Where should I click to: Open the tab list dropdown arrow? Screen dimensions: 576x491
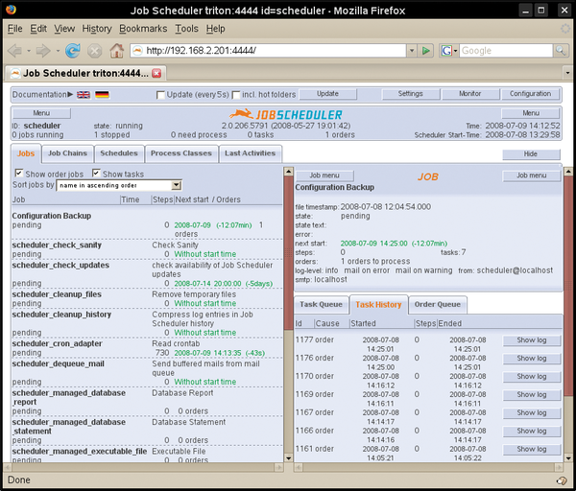tap(567, 73)
